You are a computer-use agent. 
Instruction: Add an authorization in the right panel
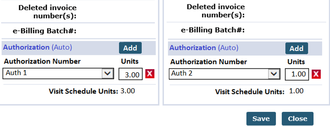pyautogui.click(x=296, y=48)
